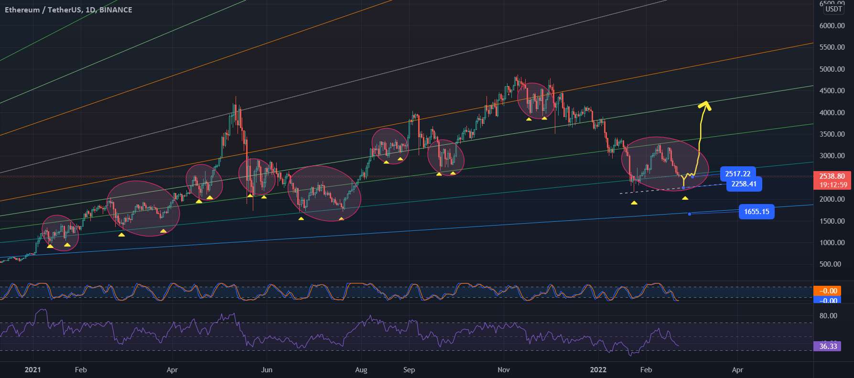Click the RSI value label 36.33
Image resolution: width=854 pixels, height=378 pixels.
click(828, 346)
